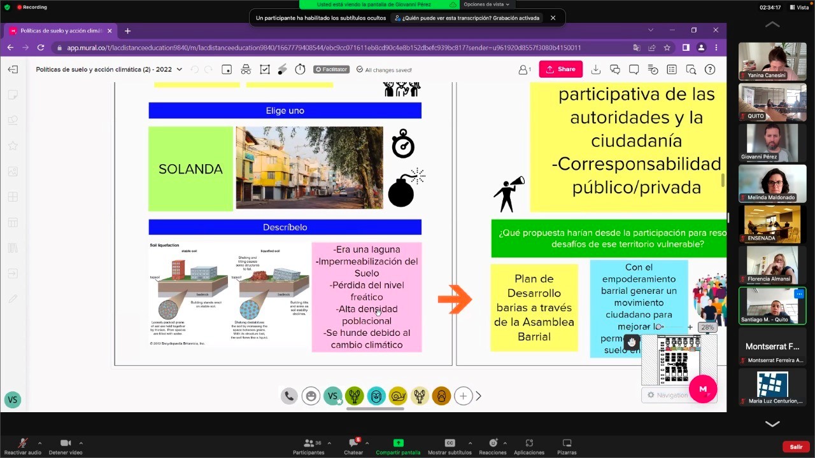Screen dimensions: 815x458
Task: Activate the laser pointer celebrate icon
Action: pos(282,69)
